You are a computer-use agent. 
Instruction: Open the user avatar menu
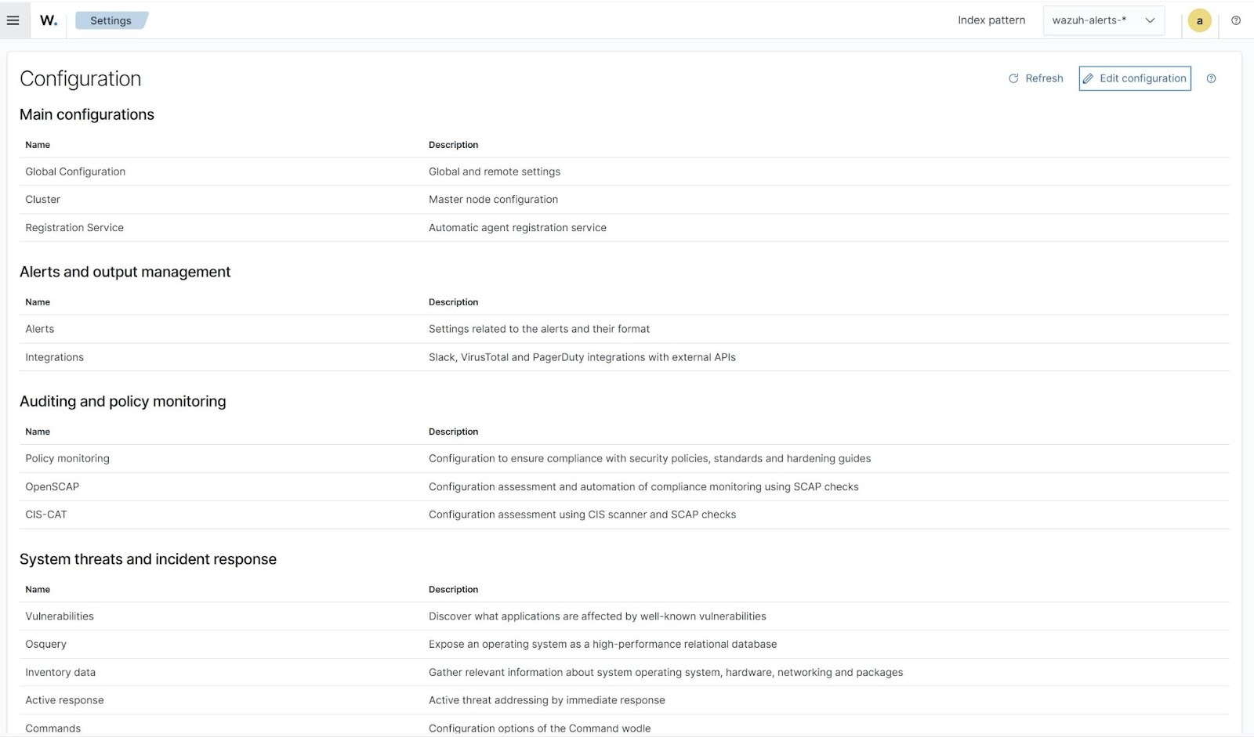click(x=1199, y=20)
